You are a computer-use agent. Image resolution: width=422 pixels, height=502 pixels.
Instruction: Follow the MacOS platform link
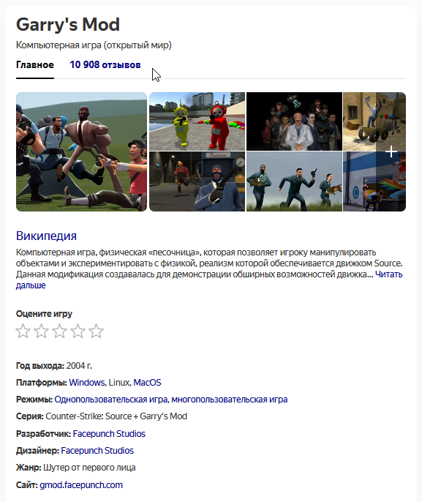(147, 383)
